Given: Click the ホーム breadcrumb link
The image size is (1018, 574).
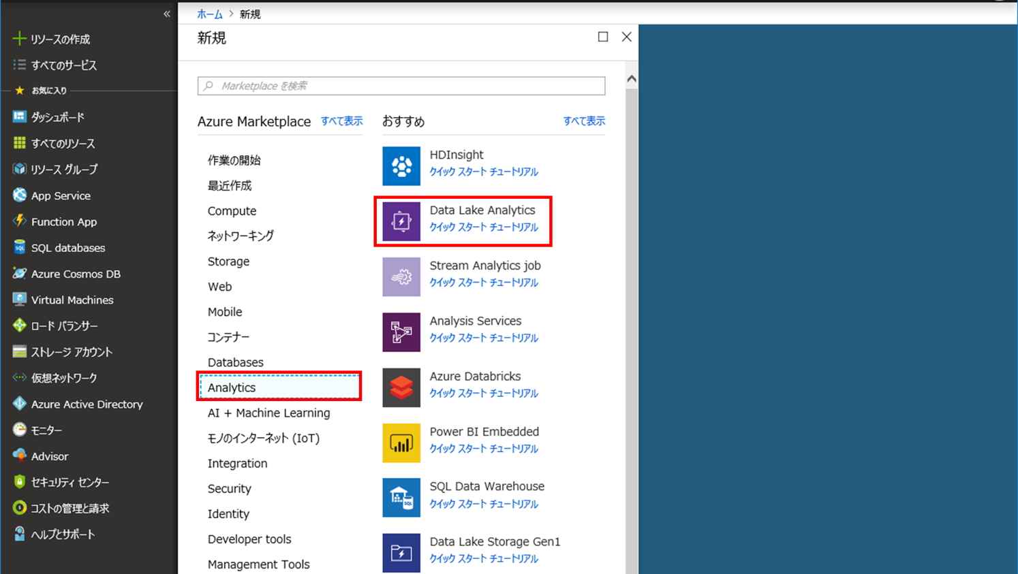Looking at the screenshot, I should pos(210,14).
